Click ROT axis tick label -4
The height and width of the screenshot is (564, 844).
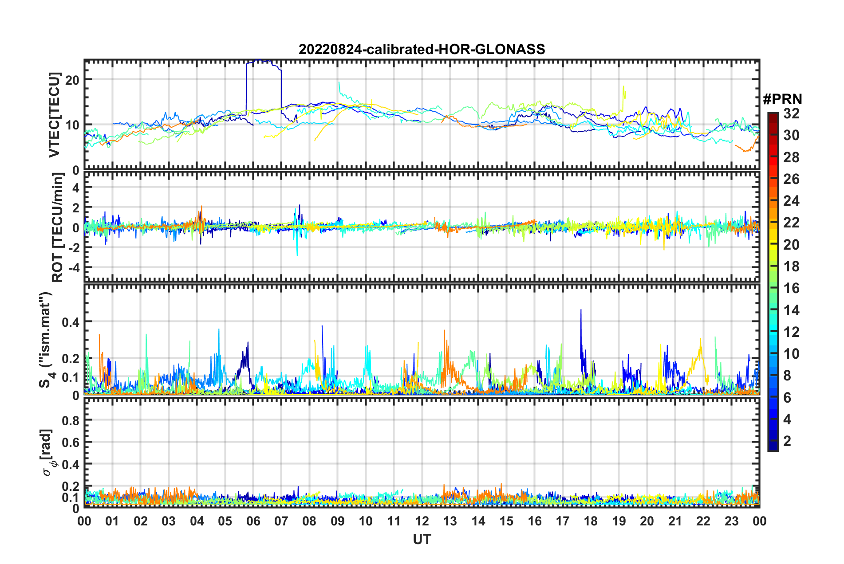tap(74, 267)
